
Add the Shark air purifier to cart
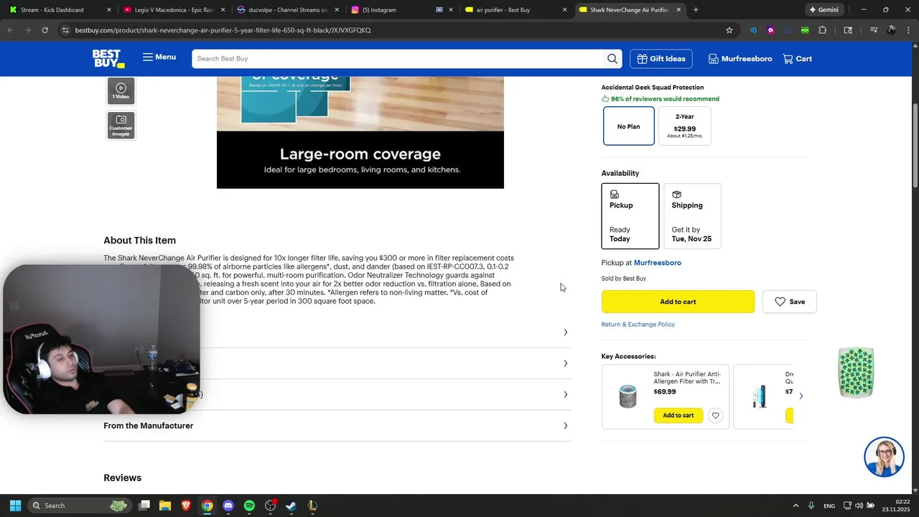pyautogui.click(x=678, y=302)
